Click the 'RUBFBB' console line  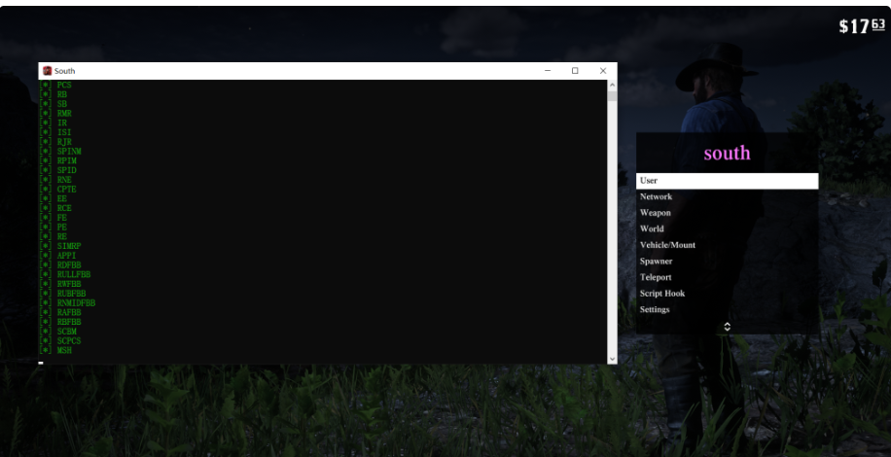click(62, 294)
